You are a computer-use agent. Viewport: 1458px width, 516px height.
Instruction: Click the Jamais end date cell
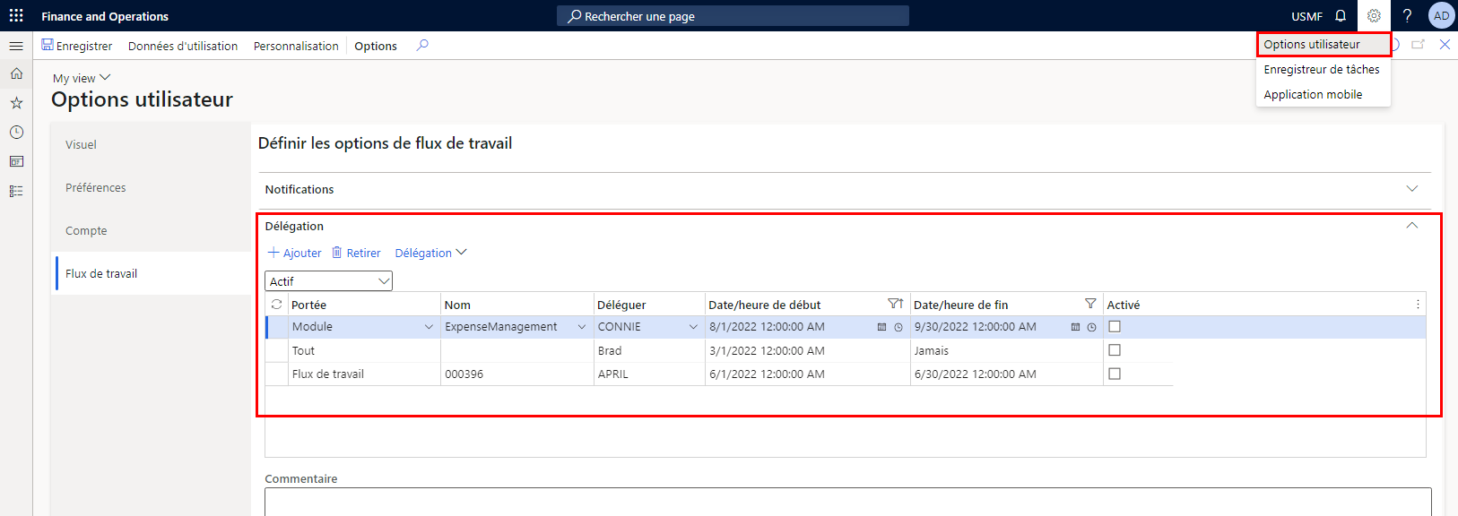1006,350
